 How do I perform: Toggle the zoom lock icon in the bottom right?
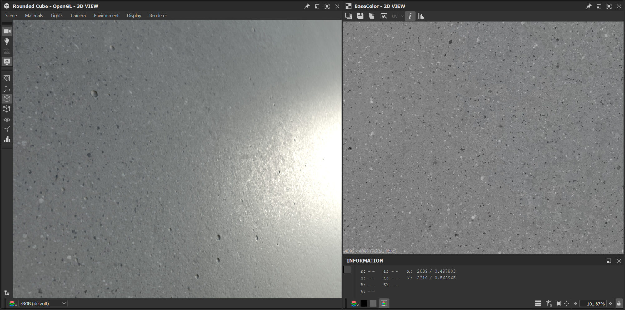click(x=618, y=303)
